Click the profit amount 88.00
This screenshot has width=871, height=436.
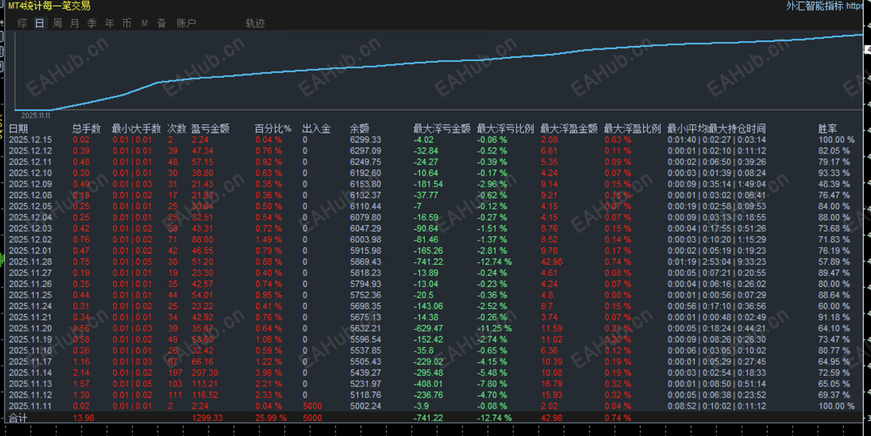203,240
